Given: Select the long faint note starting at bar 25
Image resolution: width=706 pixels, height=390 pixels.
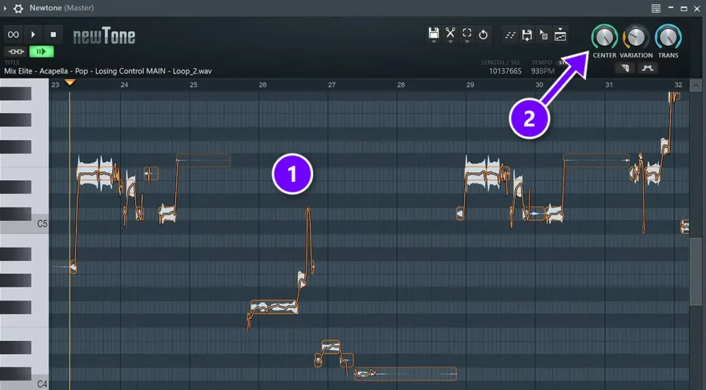Looking at the screenshot, I should point(203,160).
